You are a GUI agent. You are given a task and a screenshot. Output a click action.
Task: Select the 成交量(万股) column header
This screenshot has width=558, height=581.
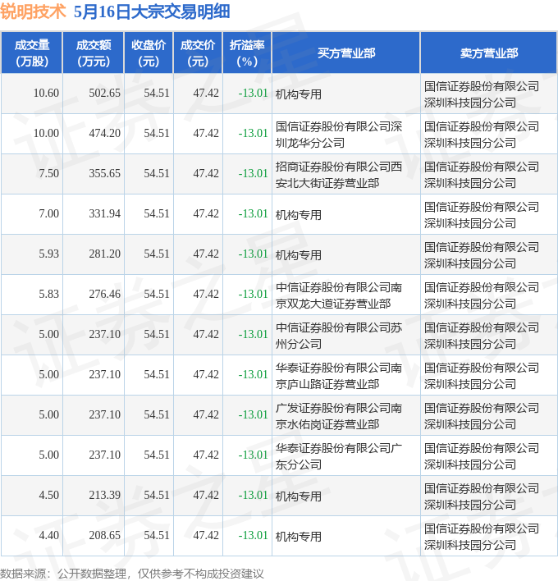click(x=32, y=53)
